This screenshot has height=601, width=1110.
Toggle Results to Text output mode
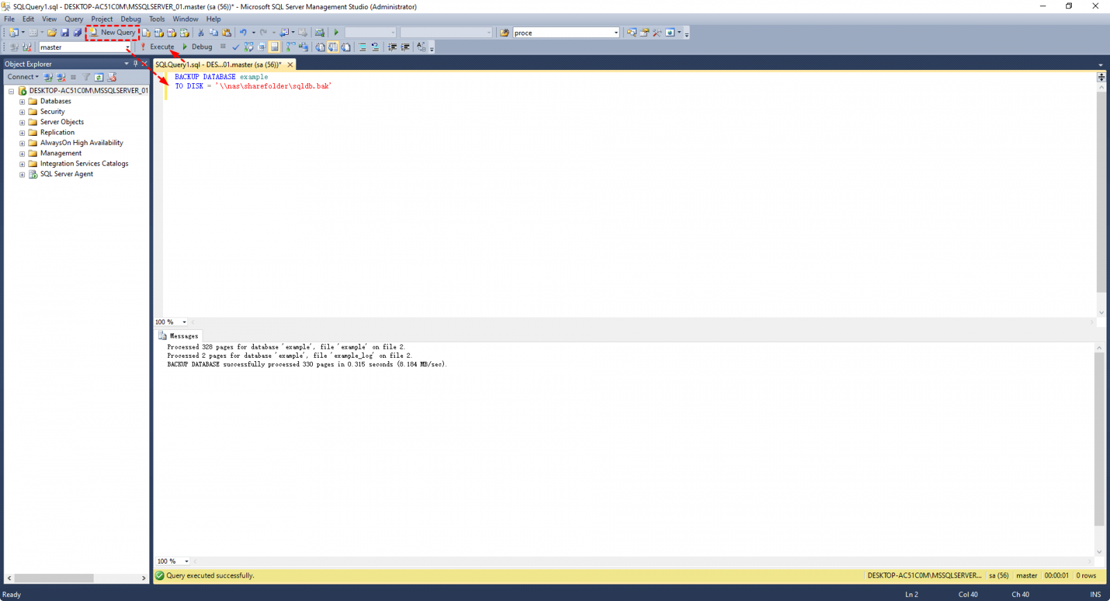click(320, 47)
